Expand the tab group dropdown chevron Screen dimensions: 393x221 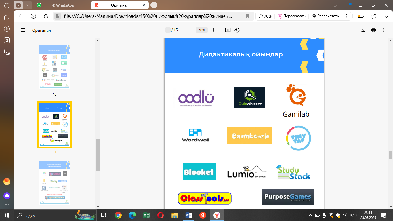pos(27,5)
